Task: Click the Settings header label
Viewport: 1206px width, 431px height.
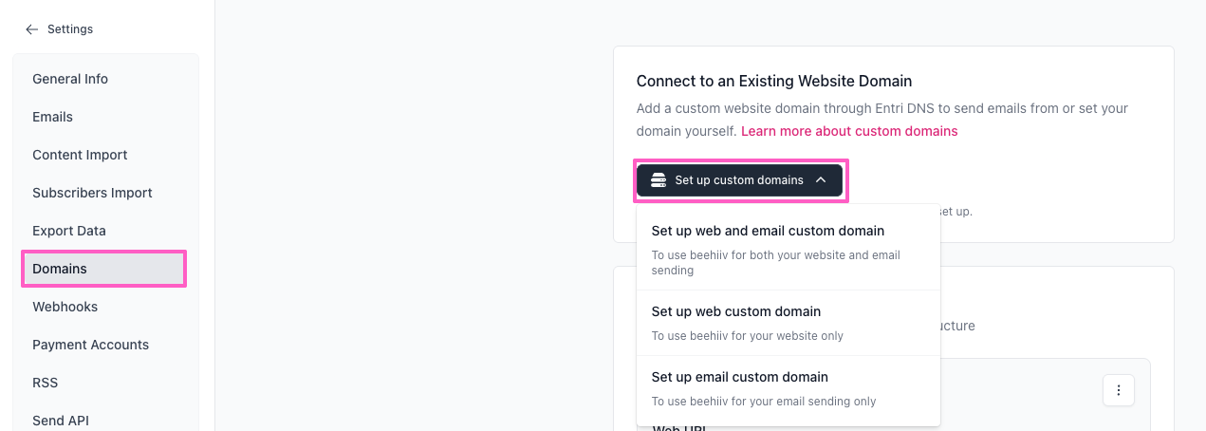Action: 70,29
